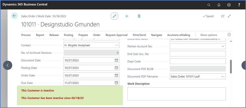Open the settings gear icon
This screenshot has height=108, width=246.
[229, 5]
